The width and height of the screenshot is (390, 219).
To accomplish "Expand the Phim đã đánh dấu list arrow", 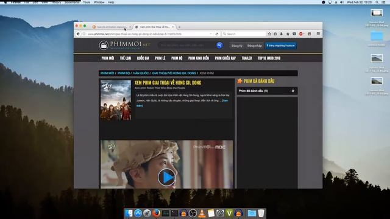I will [292, 91].
